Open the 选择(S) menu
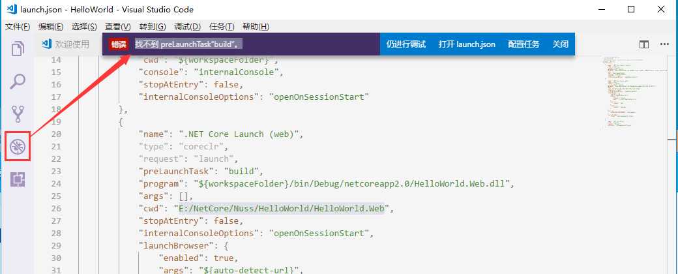This screenshot has width=678, height=274. pos(84,27)
